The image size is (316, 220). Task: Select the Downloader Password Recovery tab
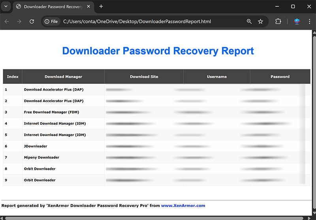coord(53,7)
